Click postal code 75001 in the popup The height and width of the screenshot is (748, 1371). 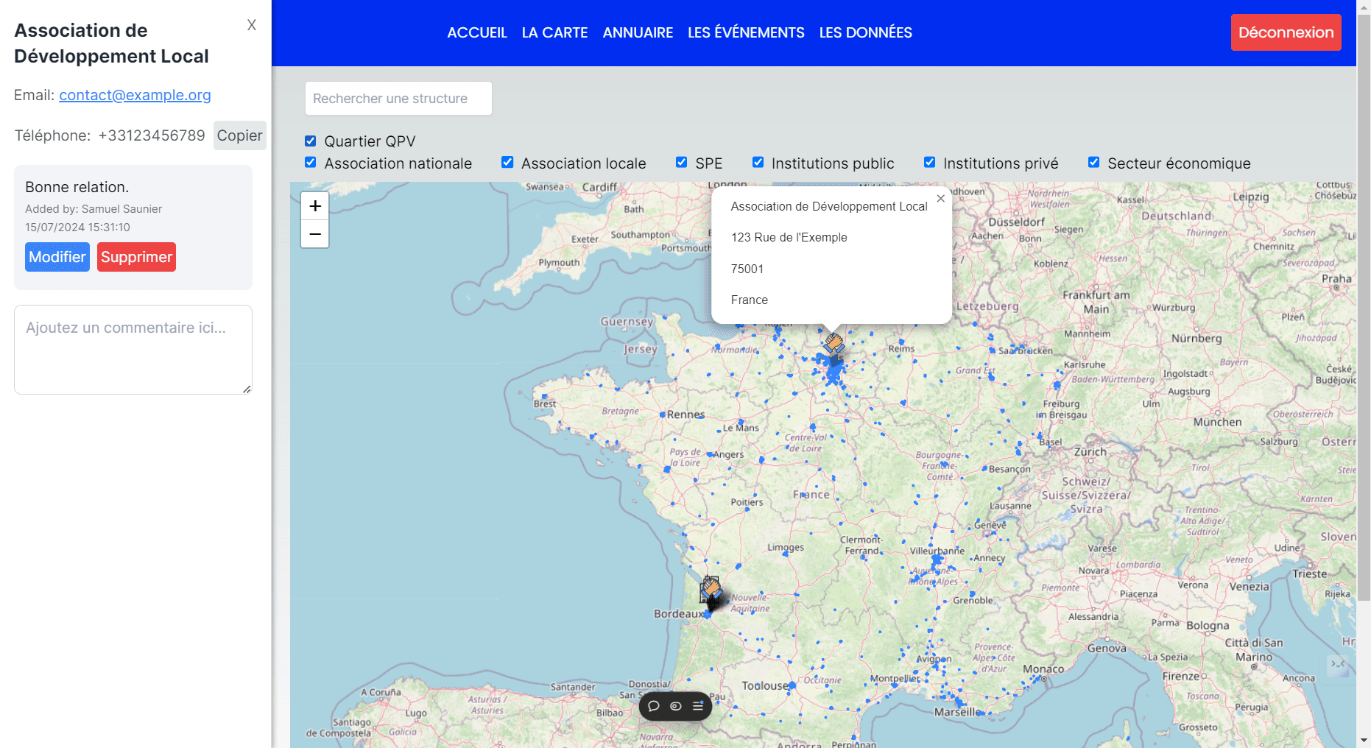click(747, 269)
